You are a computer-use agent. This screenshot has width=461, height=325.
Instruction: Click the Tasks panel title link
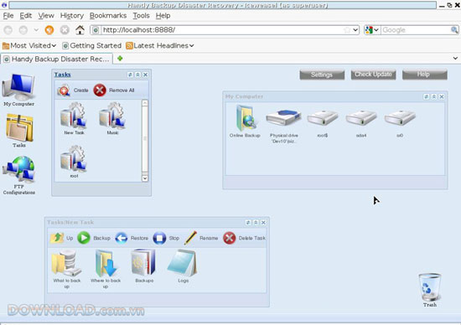62,75
